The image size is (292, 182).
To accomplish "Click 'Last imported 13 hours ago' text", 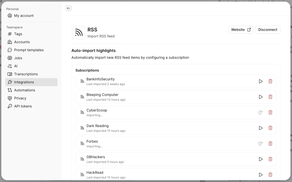I will coord(106,100).
